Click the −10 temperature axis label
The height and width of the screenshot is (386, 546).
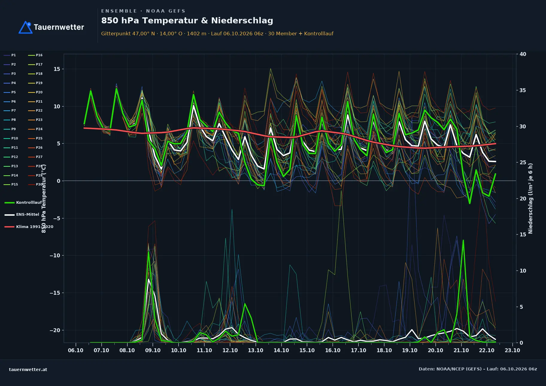pyautogui.click(x=55, y=256)
